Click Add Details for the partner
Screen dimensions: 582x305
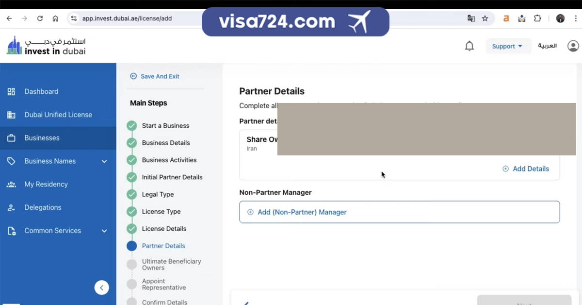pos(526,169)
